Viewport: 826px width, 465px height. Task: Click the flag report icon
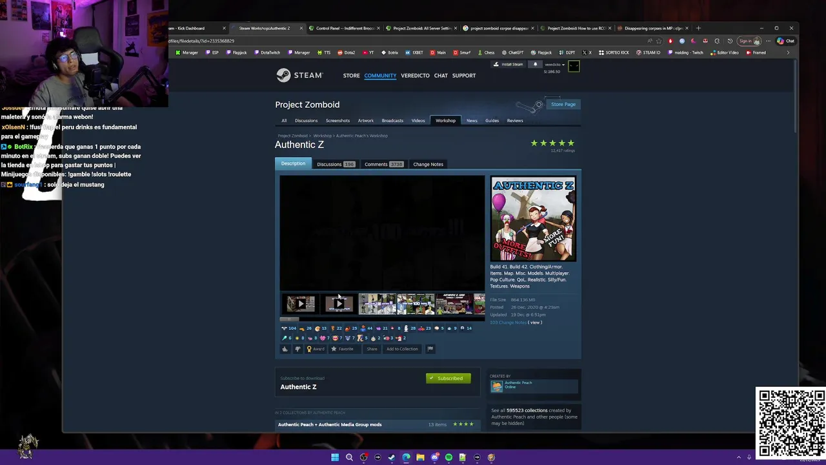(430, 349)
